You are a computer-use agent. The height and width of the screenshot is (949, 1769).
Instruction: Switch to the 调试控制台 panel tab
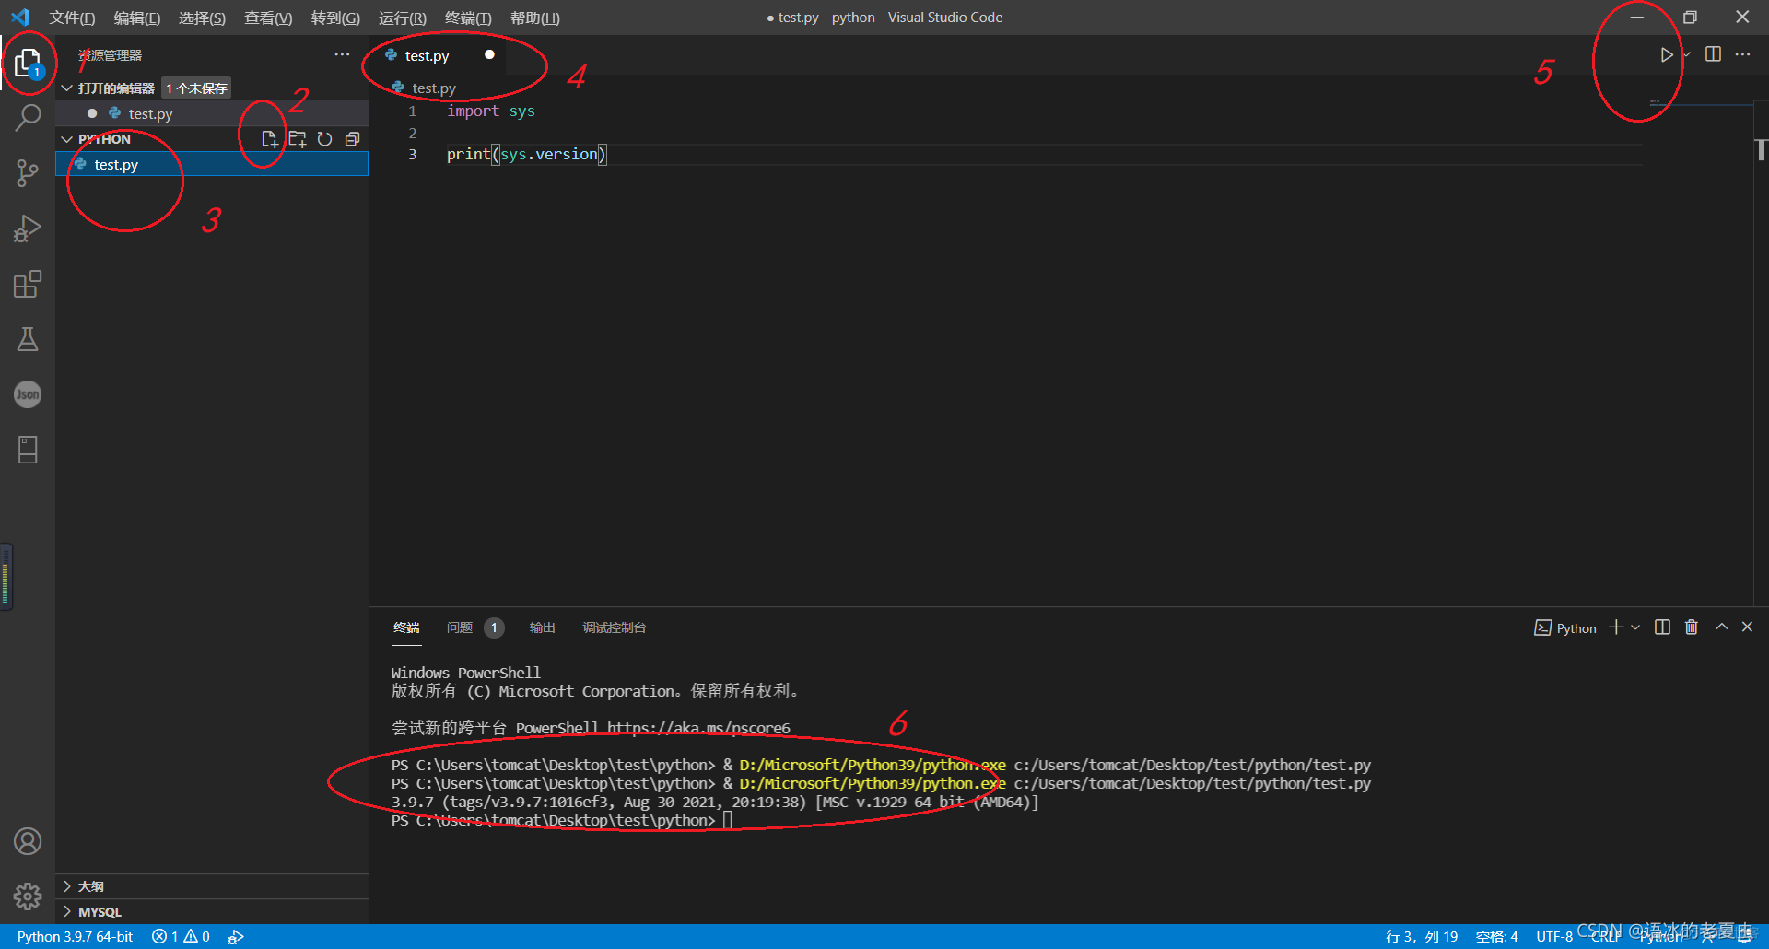(x=615, y=627)
